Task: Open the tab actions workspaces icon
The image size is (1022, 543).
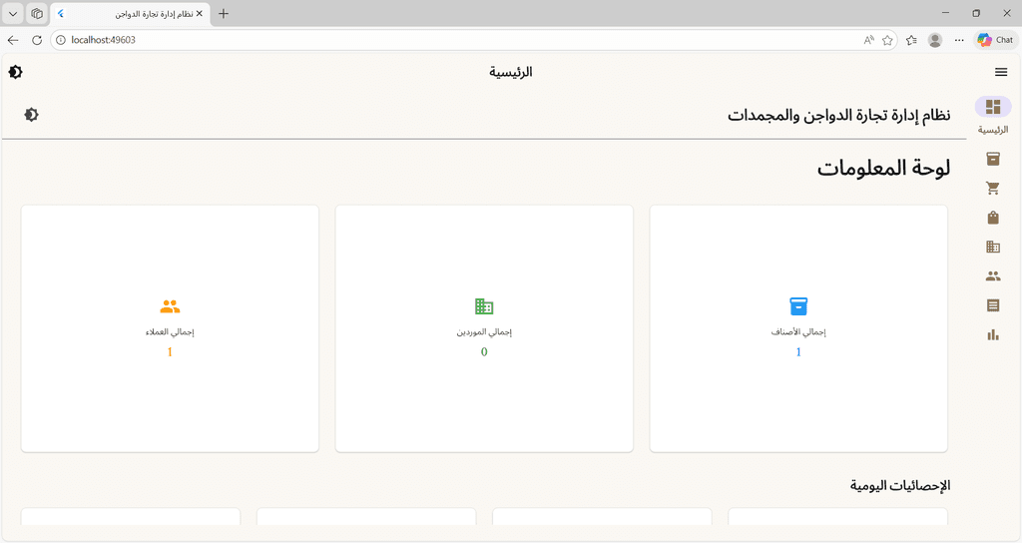Action: (x=37, y=14)
